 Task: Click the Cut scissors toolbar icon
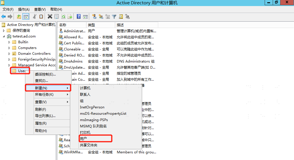(x=35, y=16)
